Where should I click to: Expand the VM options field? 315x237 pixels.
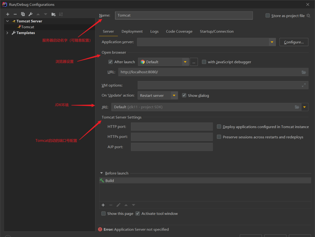coord(304,85)
